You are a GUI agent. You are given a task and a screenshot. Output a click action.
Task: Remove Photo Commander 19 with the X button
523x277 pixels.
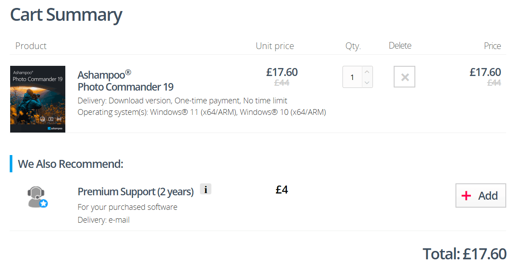[x=404, y=77]
